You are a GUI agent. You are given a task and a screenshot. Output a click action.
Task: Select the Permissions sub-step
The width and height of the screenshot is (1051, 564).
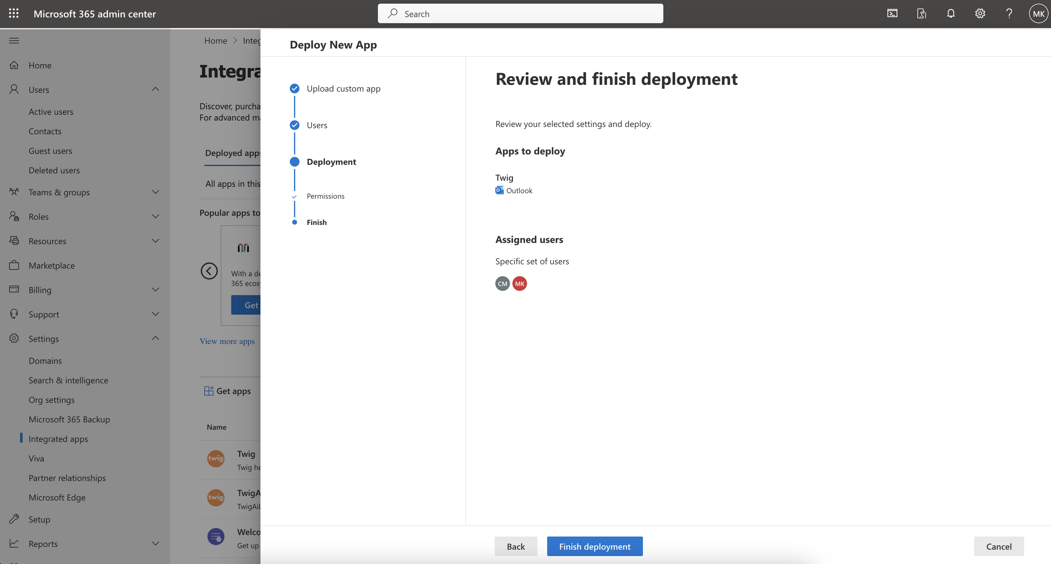point(325,196)
